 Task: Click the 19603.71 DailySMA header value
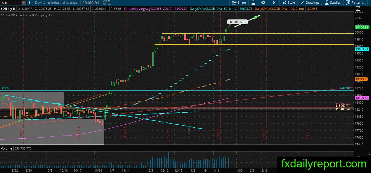246,9
